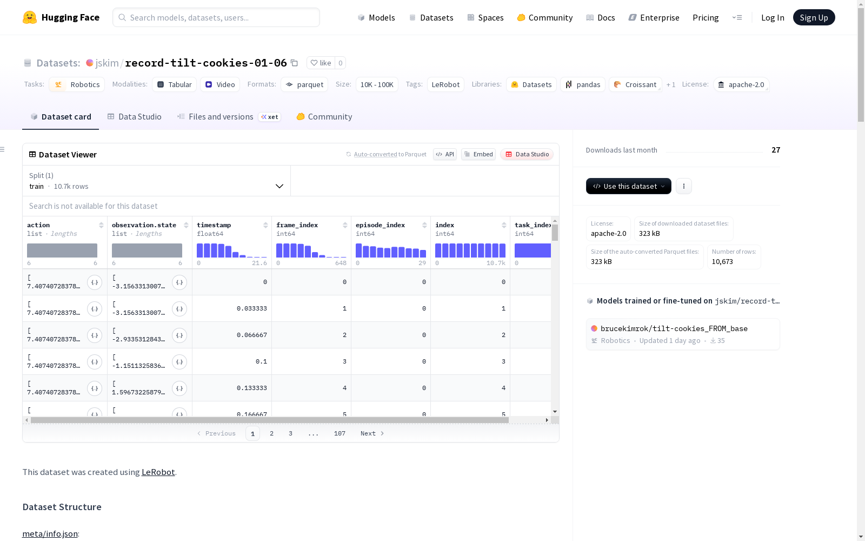Open the jskim user avatar
Image resolution: width=865 pixels, height=541 pixels.
[x=90, y=63]
